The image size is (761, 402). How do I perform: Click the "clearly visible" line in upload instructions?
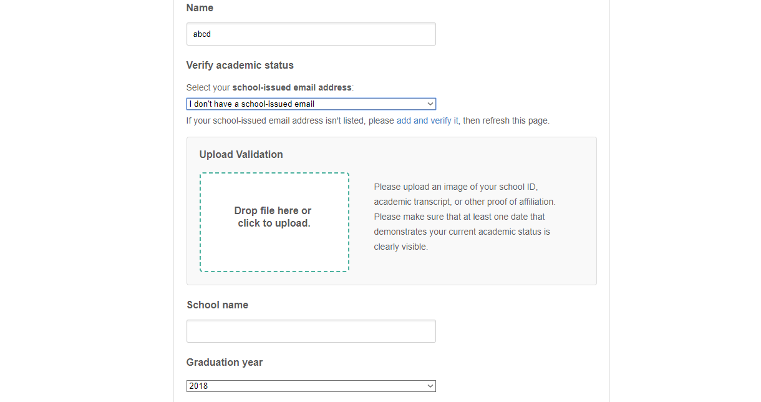400,247
